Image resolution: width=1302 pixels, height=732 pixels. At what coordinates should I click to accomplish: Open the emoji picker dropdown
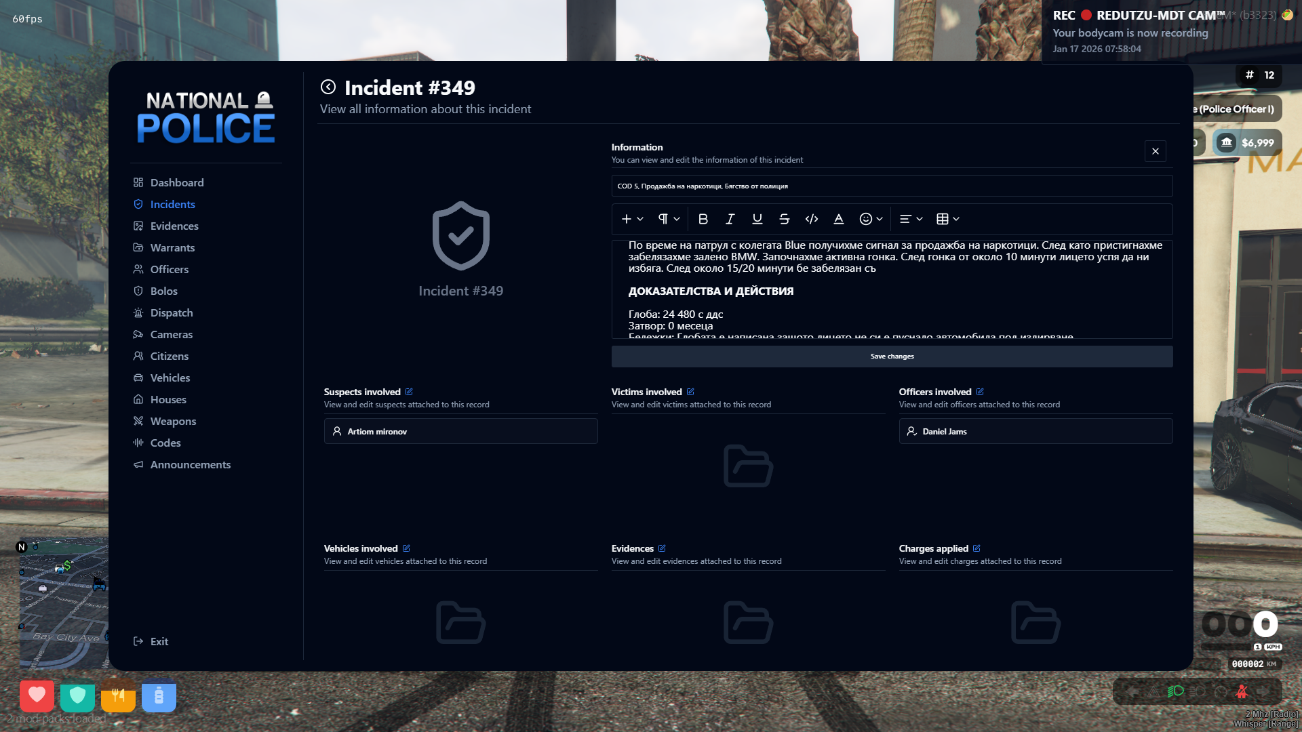871,219
